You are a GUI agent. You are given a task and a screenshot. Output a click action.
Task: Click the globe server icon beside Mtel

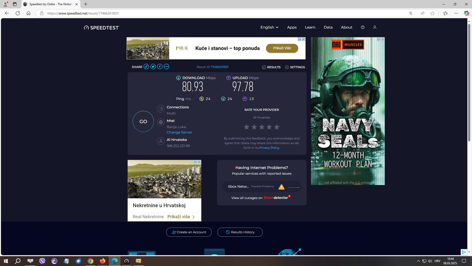click(x=160, y=122)
